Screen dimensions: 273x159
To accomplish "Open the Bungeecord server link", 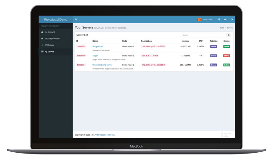I will click(98, 46).
